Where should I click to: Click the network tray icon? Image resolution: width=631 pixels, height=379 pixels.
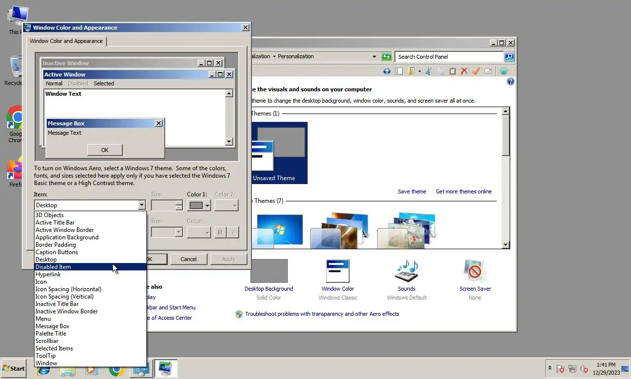click(x=572, y=369)
